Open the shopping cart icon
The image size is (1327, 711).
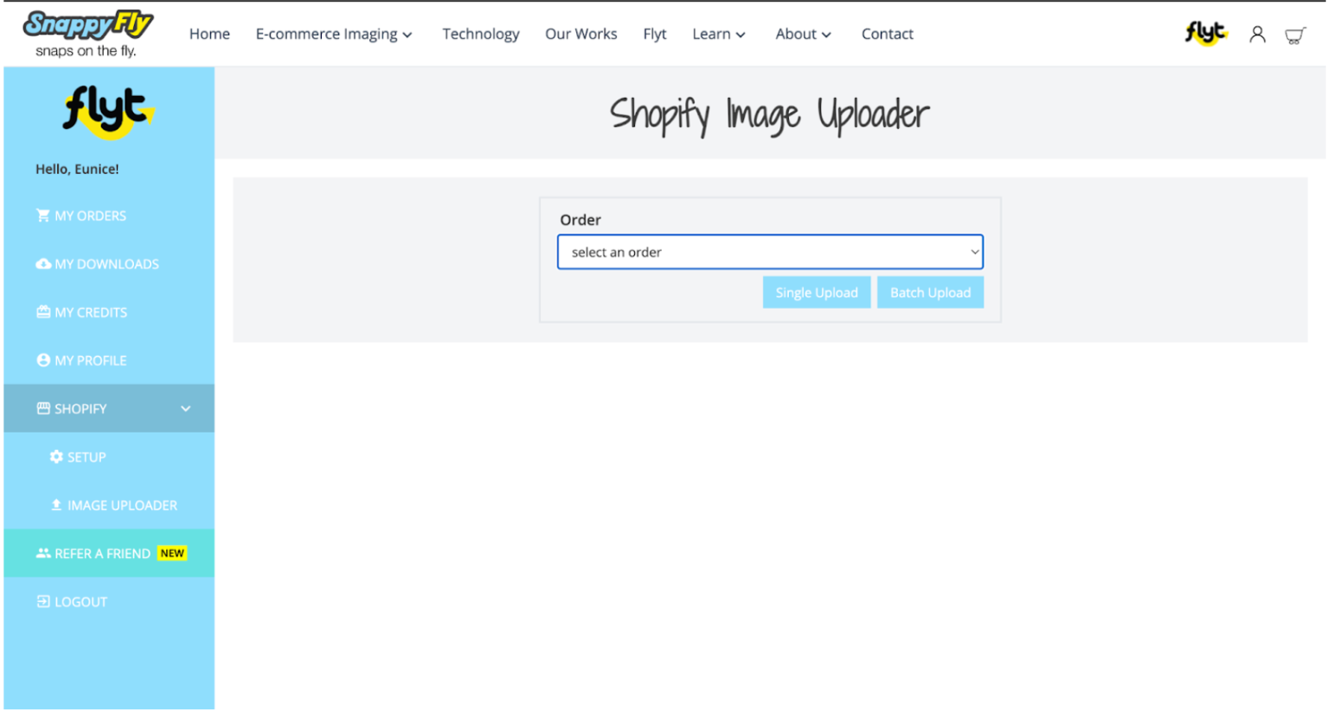pyautogui.click(x=1294, y=35)
